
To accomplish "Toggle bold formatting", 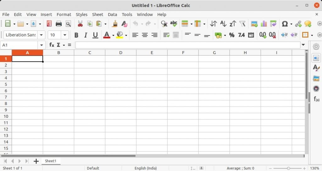I will pos(76,35).
